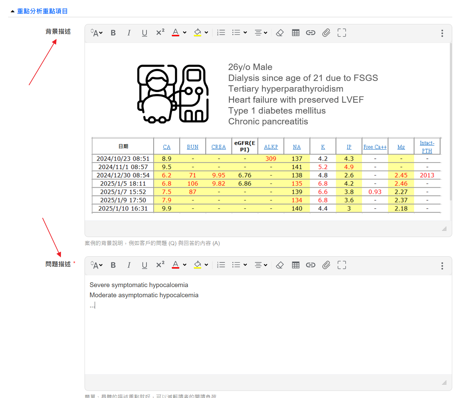Image resolution: width=460 pixels, height=398 pixels.
Task: Open more options menu in problem editor
Action: tap(442, 266)
